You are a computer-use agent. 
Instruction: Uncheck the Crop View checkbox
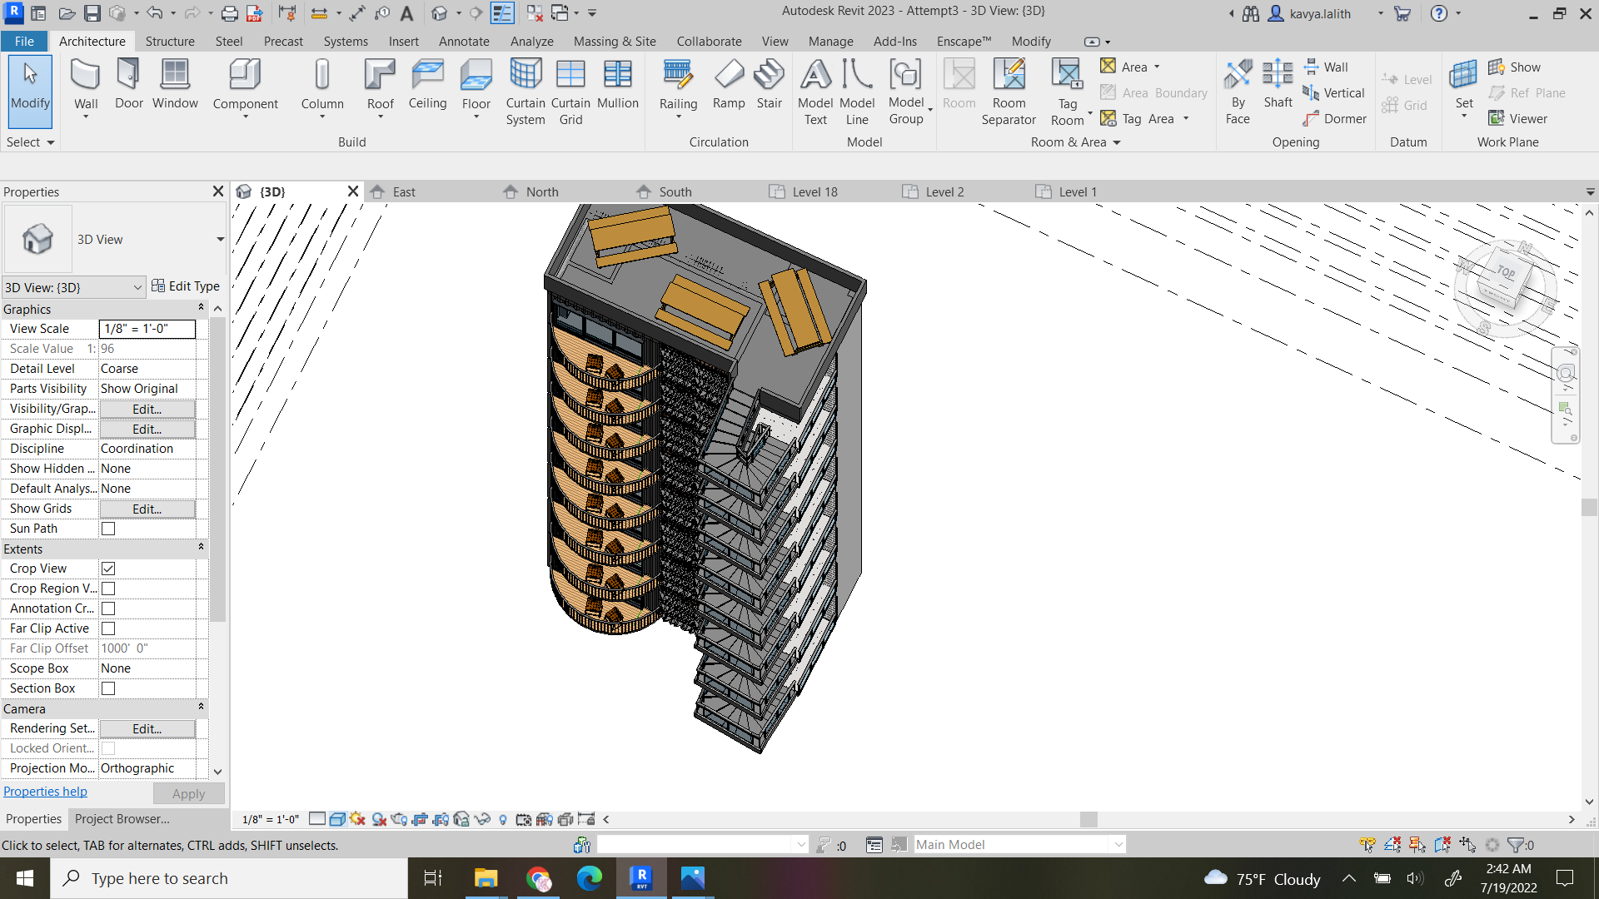pyautogui.click(x=107, y=568)
